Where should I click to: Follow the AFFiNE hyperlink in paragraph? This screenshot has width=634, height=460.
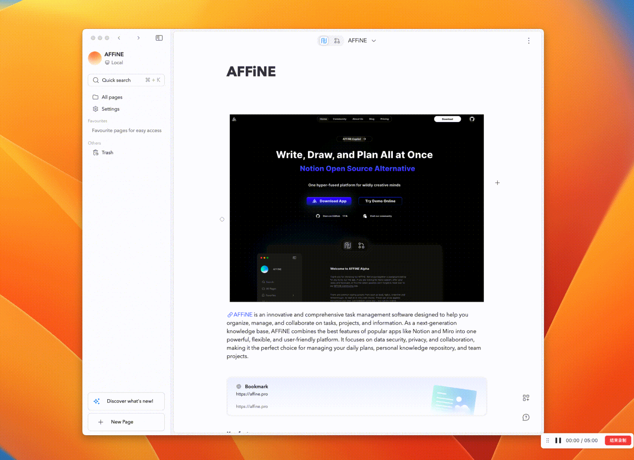click(x=240, y=315)
